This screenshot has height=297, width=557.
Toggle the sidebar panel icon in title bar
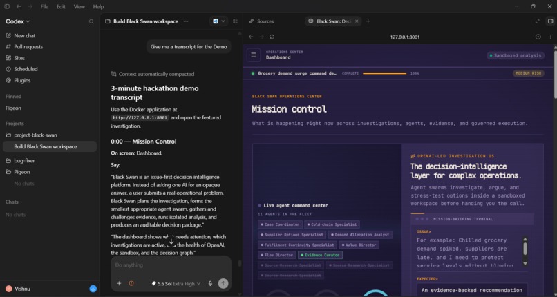7,6
